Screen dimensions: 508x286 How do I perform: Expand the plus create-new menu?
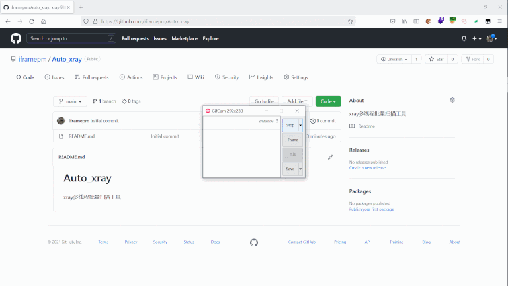[x=476, y=38]
